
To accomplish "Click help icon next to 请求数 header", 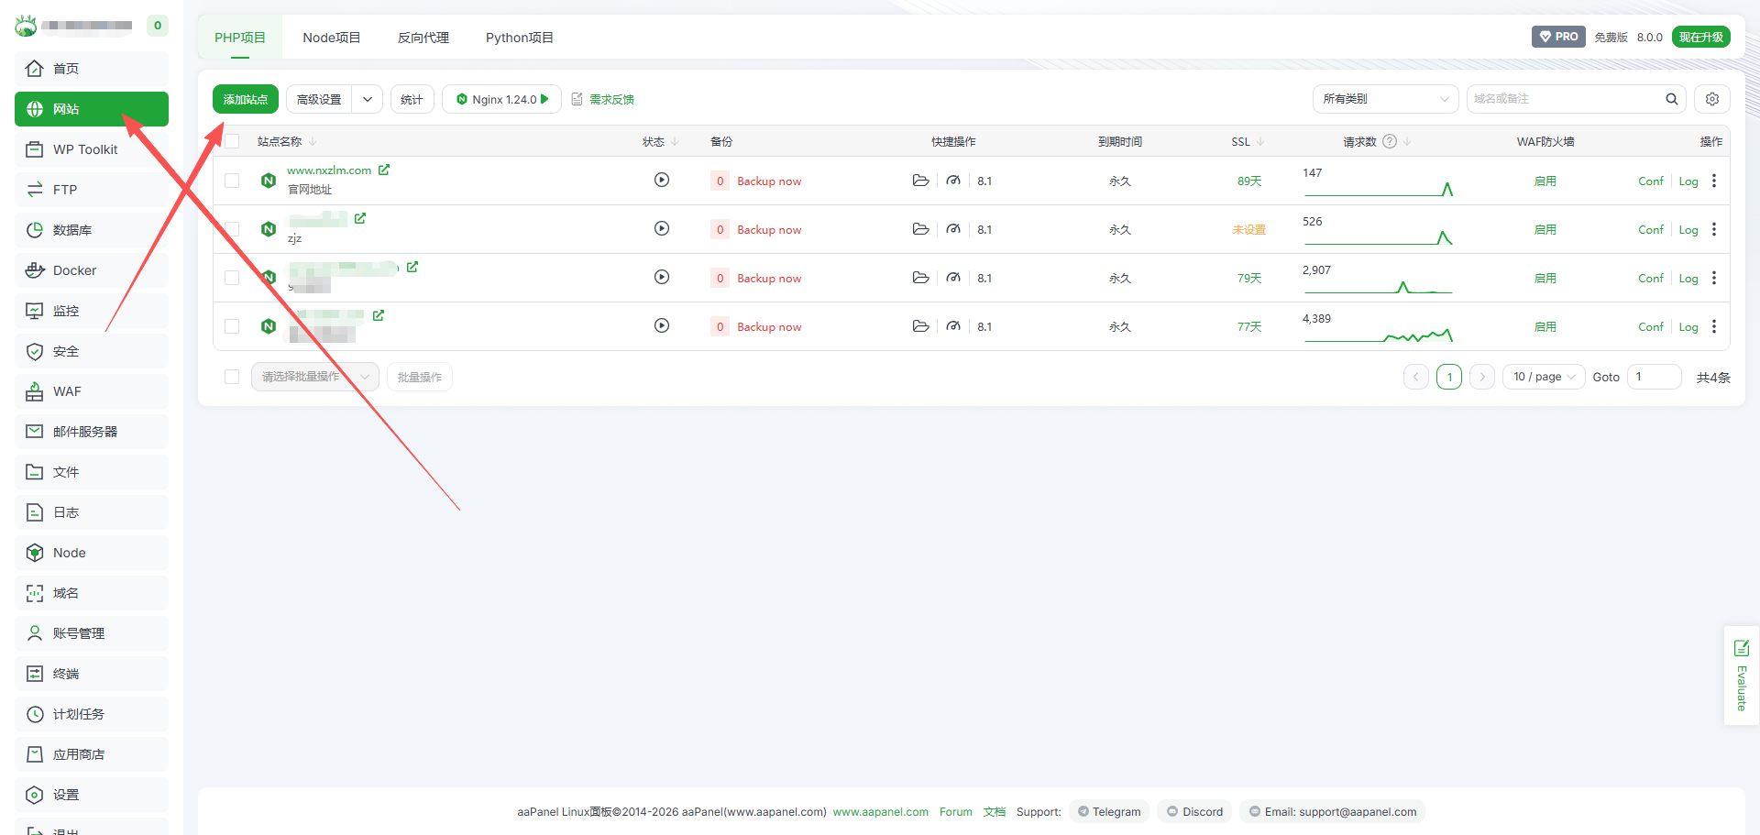I will (1390, 141).
